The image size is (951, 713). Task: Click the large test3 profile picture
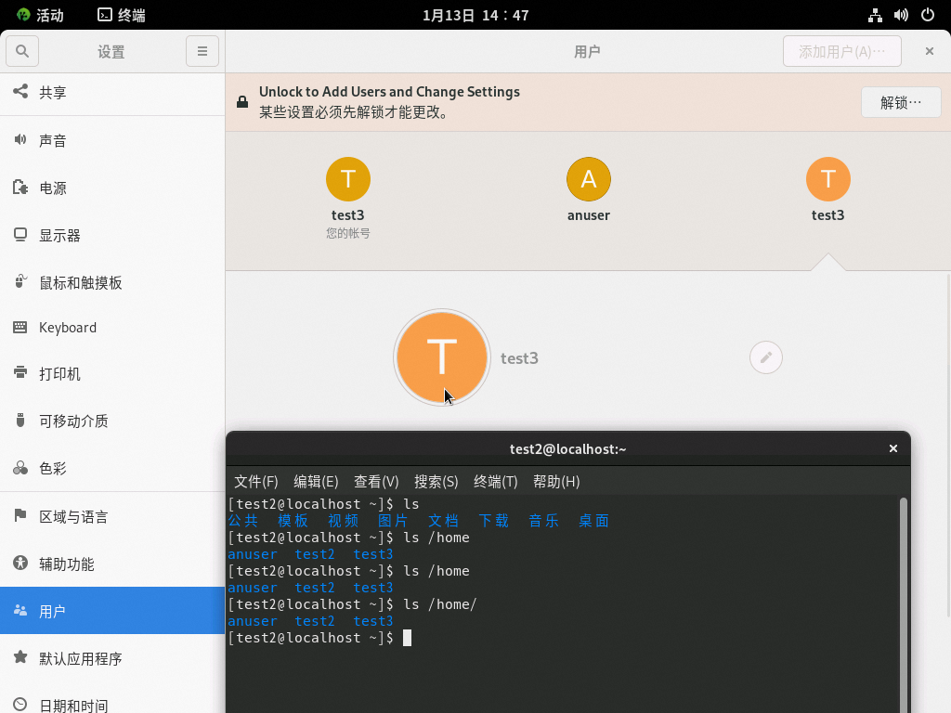441,357
